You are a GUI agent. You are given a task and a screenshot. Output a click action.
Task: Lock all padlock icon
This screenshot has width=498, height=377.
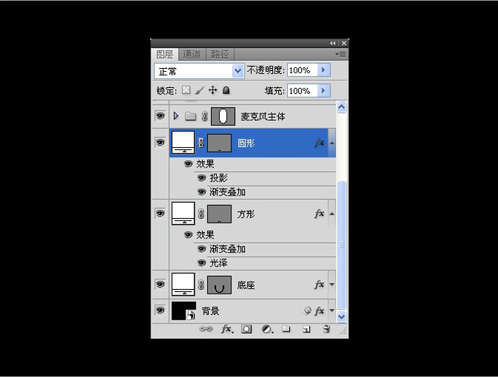(x=226, y=91)
